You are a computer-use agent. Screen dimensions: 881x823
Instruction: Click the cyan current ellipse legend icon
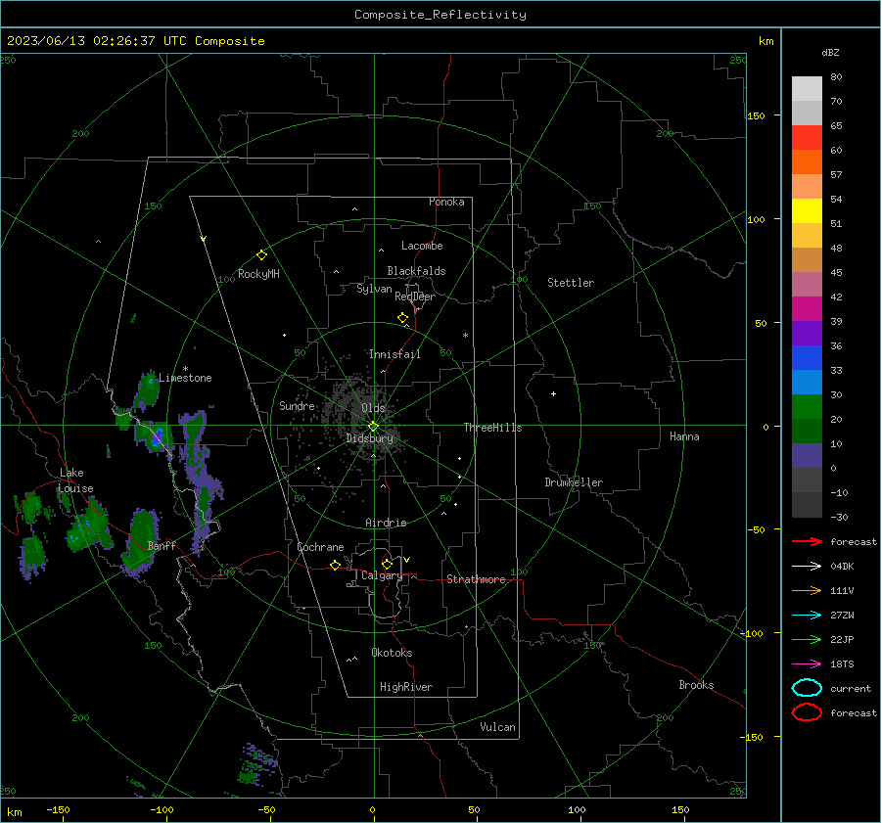click(807, 688)
